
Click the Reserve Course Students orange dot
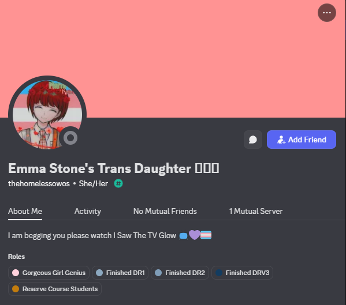click(16, 289)
